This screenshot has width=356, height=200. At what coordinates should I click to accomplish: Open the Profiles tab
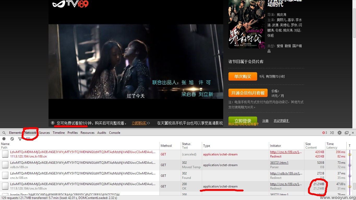click(x=73, y=133)
